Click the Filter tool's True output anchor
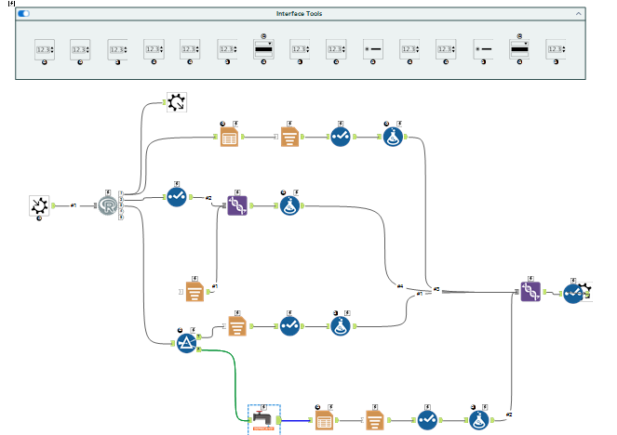The height and width of the screenshot is (435, 617). [199, 337]
